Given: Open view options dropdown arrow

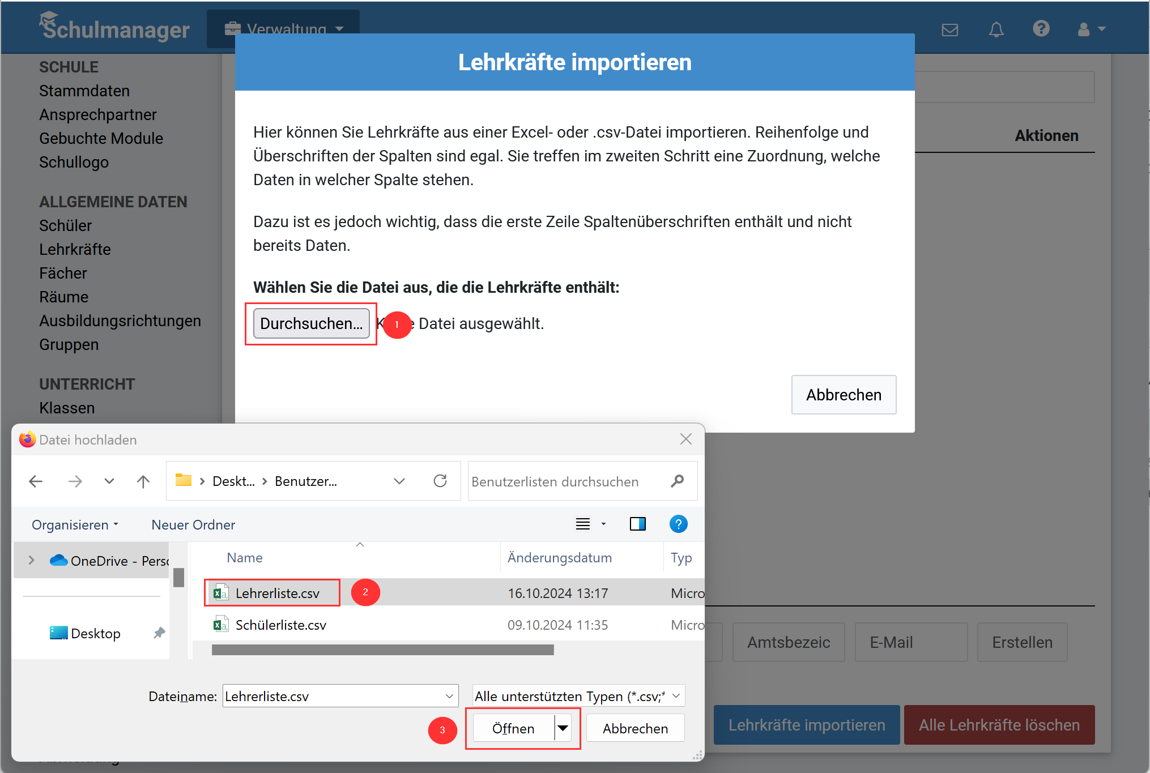Looking at the screenshot, I should tap(604, 524).
